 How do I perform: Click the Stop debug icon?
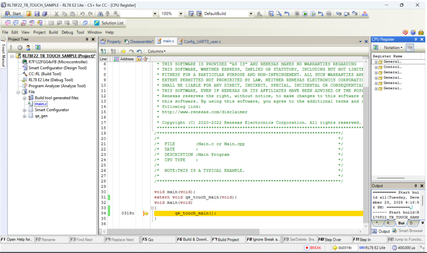[x=297, y=13]
